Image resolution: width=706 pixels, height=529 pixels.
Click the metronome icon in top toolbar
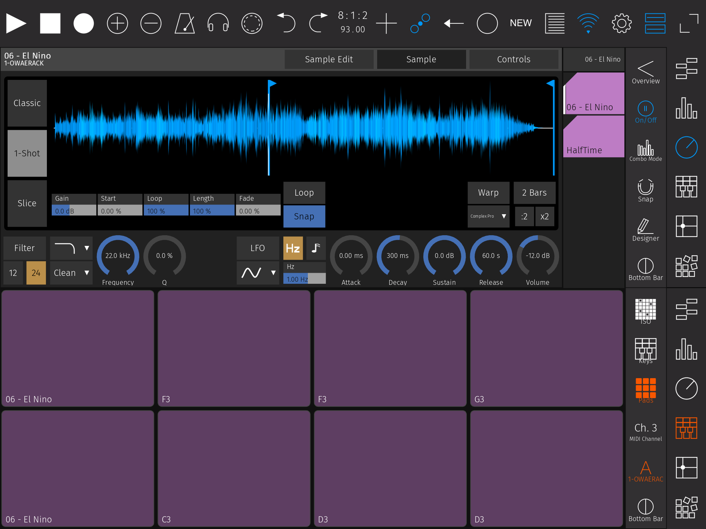[185, 23]
